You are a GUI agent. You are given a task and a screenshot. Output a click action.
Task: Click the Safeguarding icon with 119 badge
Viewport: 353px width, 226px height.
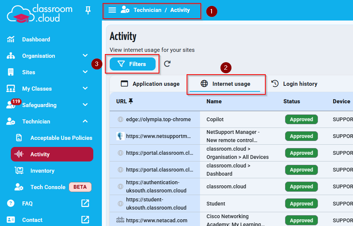coord(13,104)
